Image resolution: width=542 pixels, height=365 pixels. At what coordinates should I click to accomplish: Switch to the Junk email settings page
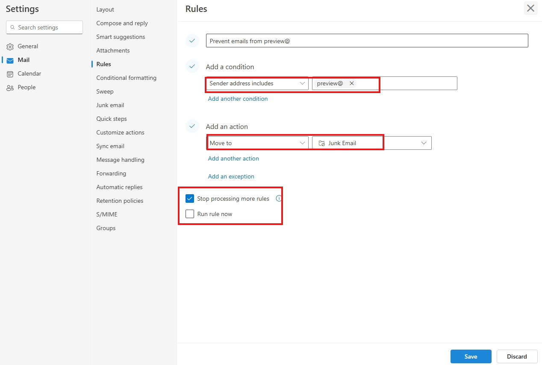click(x=110, y=105)
